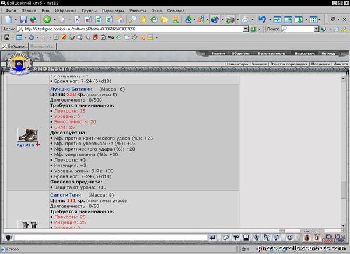The height and width of the screenshot is (254, 350).
Task: Open the Сапоги Тени item link
Action: pos(65,195)
